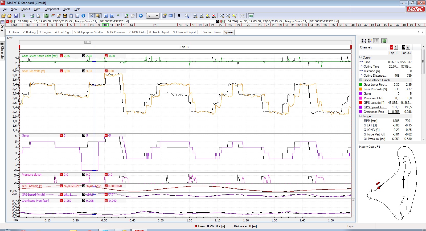Viewport: 426px width, 231px height.
Task: Click the red M main lap marker
Action: tap(391, 47)
